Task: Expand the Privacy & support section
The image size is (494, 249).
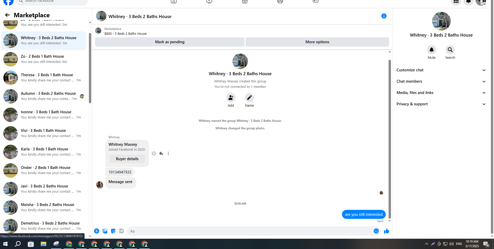Action: click(441, 104)
